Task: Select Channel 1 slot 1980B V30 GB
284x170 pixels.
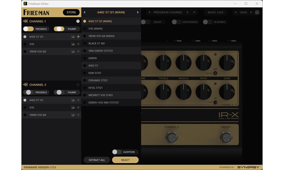Action: click(51, 52)
